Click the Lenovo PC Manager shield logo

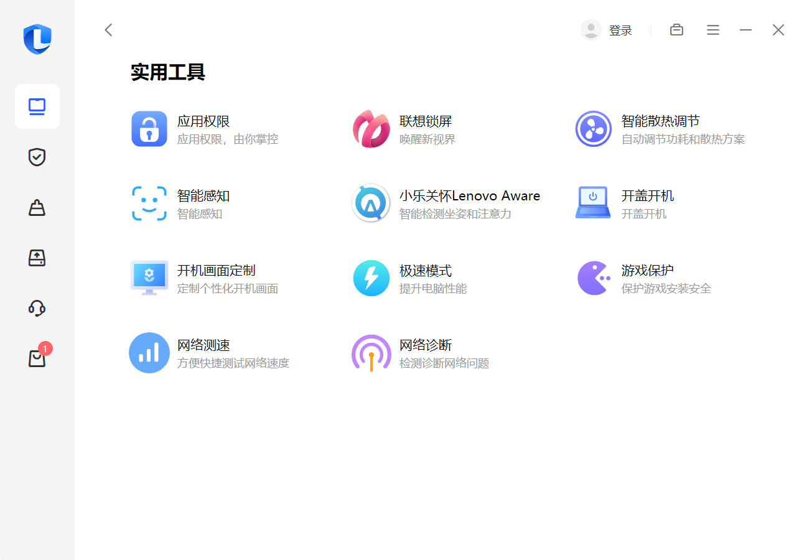(37, 39)
